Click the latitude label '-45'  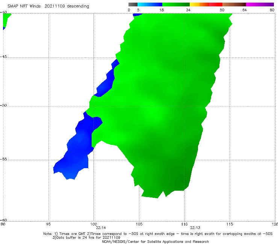point(3,57)
